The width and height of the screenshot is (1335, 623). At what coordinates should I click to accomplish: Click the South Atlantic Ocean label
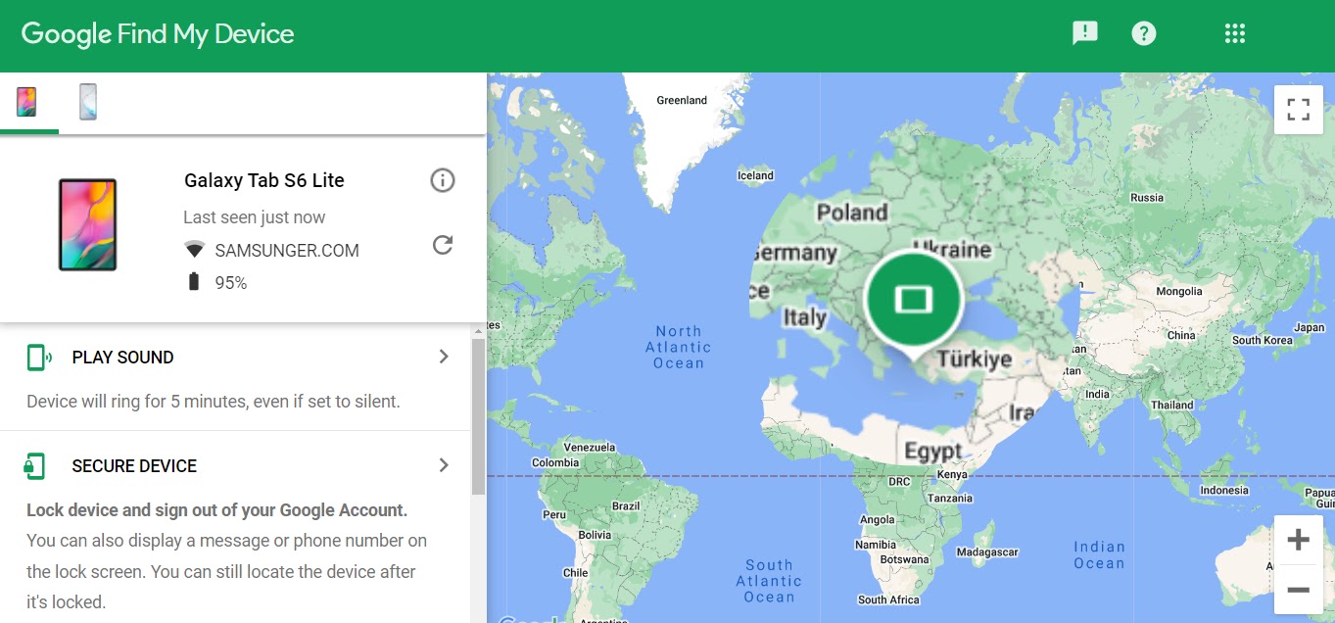pyautogui.click(x=769, y=581)
